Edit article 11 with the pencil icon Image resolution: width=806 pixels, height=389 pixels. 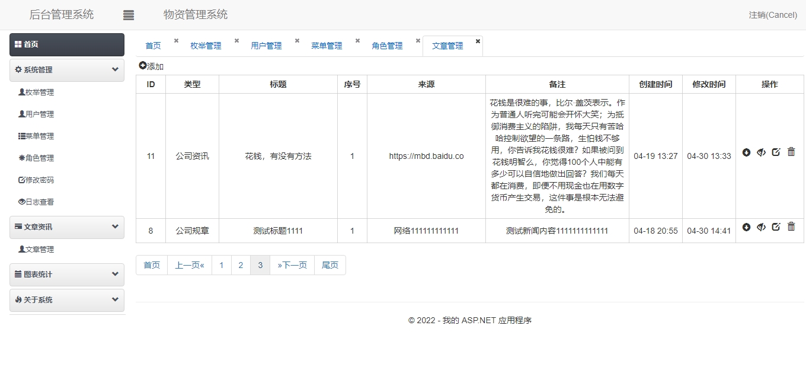coord(776,152)
